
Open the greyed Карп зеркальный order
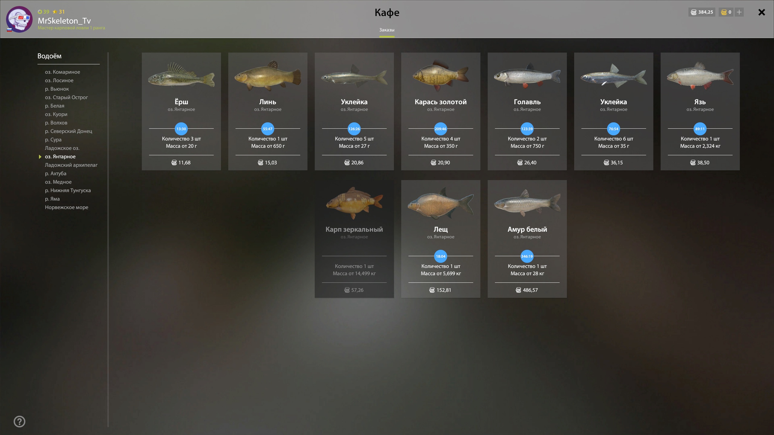(x=354, y=239)
